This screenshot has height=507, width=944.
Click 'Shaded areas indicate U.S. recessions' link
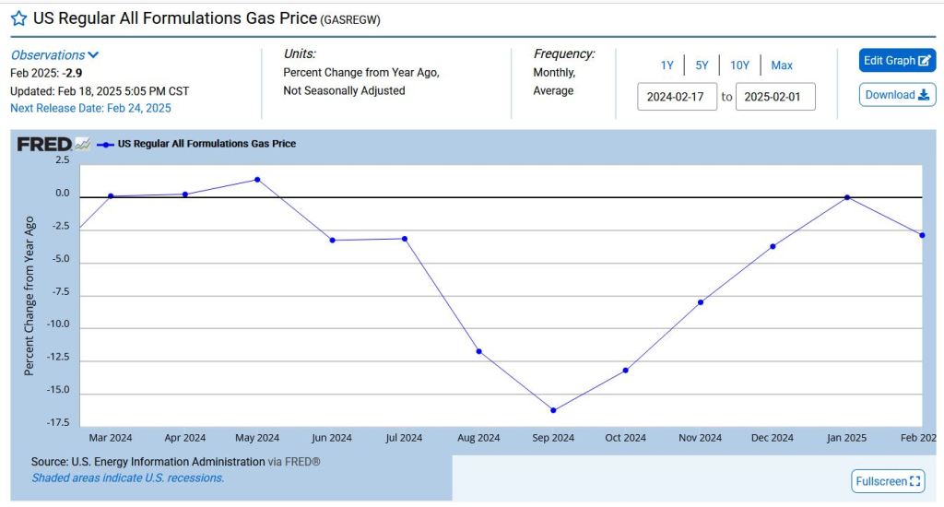(x=128, y=478)
